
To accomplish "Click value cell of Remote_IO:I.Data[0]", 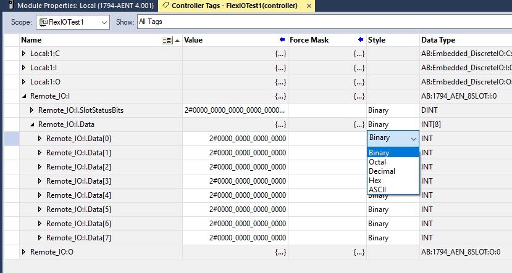I will 235,139.
